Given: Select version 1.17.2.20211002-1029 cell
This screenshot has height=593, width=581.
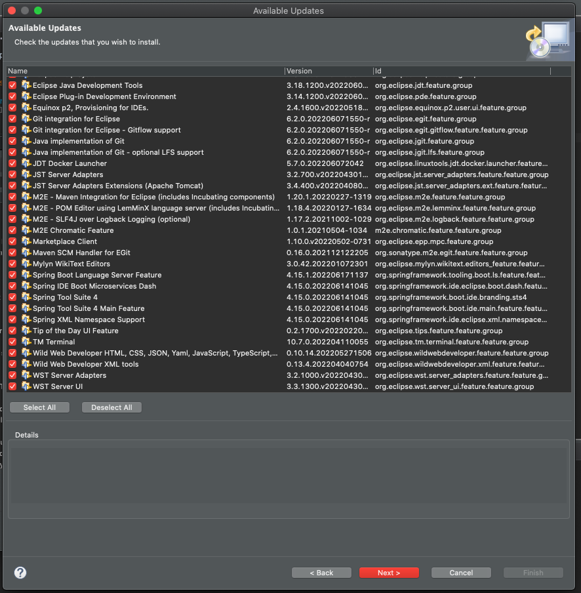Looking at the screenshot, I should 329,219.
